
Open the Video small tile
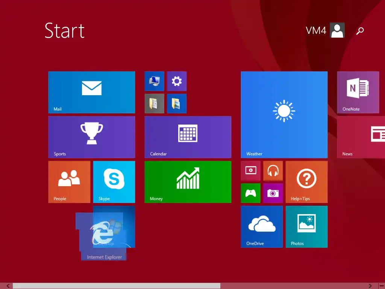pos(250,170)
